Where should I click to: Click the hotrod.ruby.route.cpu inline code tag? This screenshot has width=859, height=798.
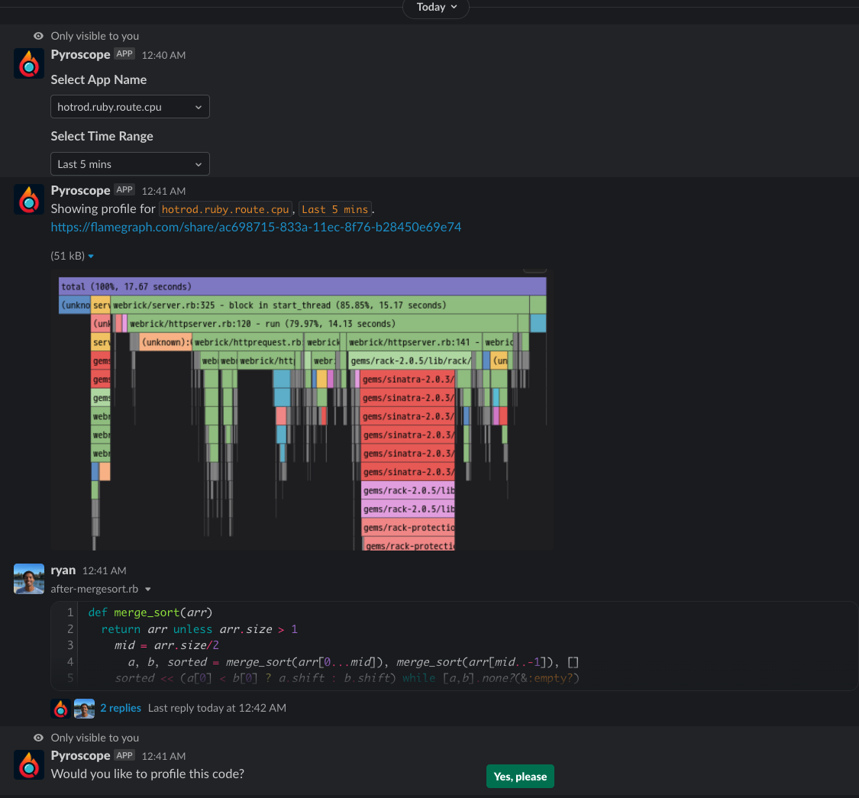tap(225, 209)
